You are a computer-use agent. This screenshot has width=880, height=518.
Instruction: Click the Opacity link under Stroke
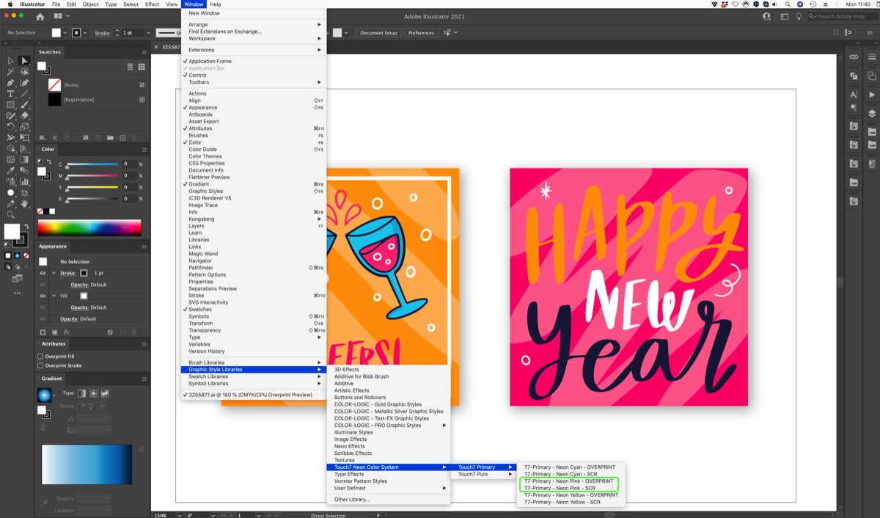tap(79, 285)
